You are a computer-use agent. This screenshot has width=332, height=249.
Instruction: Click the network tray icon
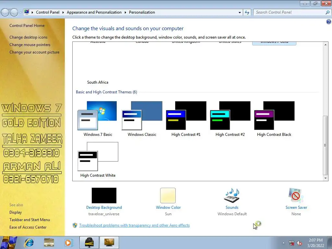[x=291, y=243]
